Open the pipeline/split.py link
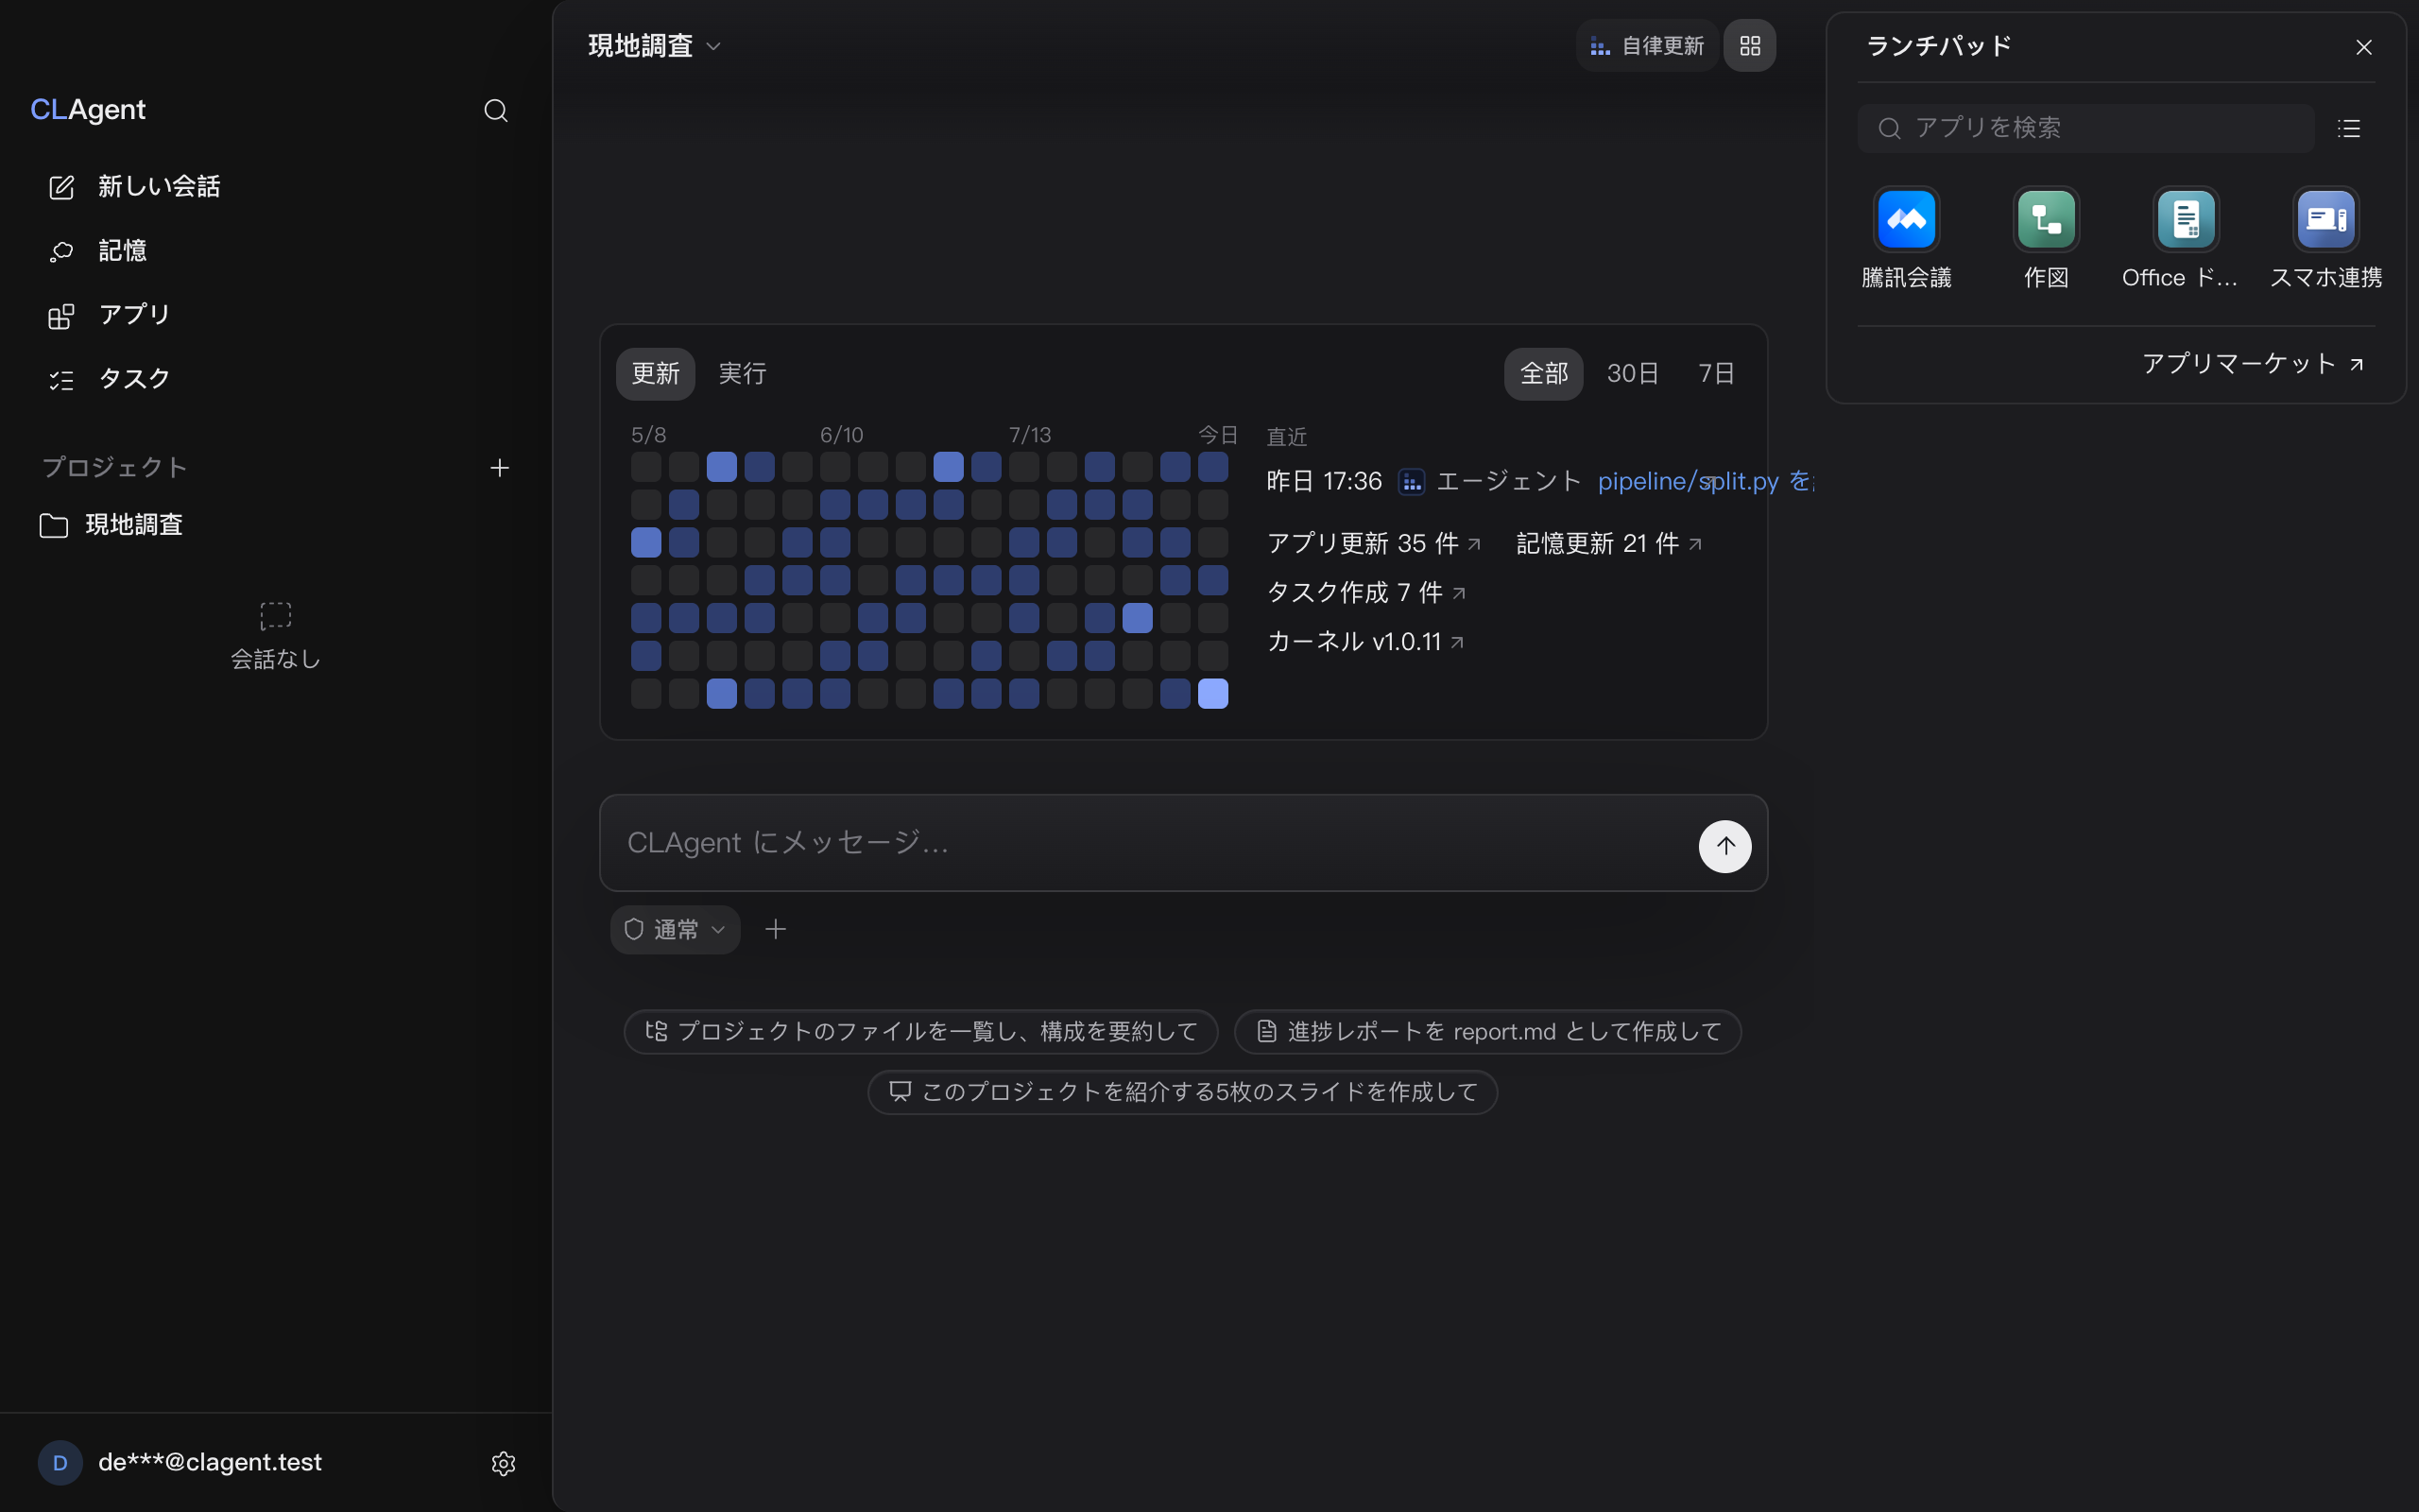This screenshot has height=1512, width=2419. pos(1706,481)
